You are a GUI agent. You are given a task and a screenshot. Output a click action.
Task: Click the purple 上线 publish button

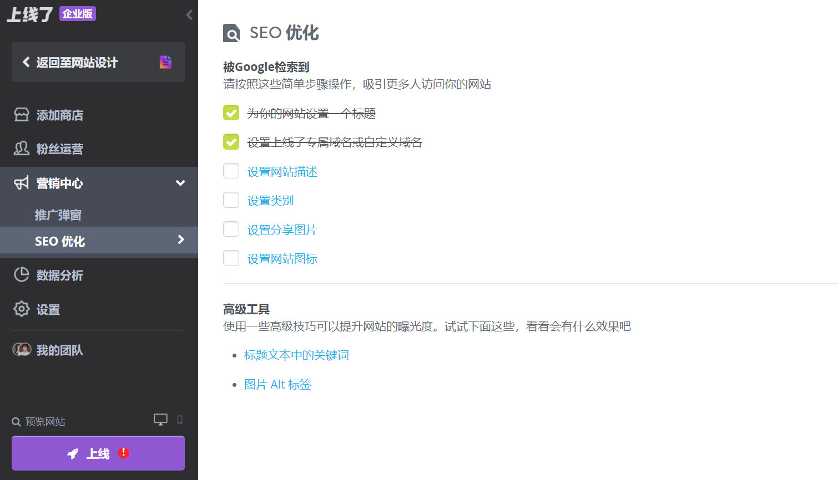point(98,453)
